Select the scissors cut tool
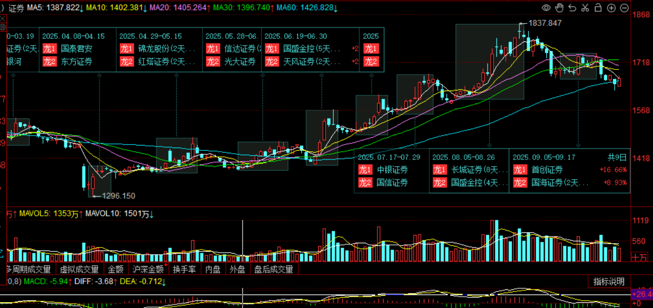The width and height of the screenshot is (653, 308). pos(585,8)
